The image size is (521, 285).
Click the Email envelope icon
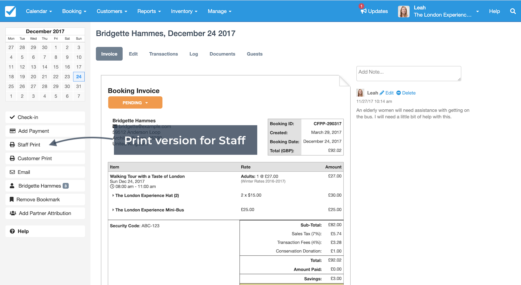(12, 172)
